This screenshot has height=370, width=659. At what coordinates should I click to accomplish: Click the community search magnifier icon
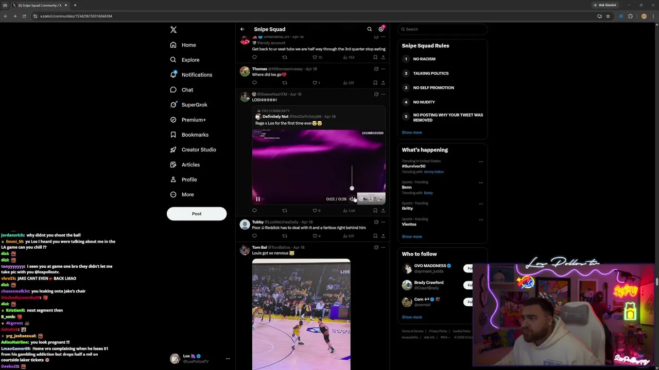click(x=369, y=29)
